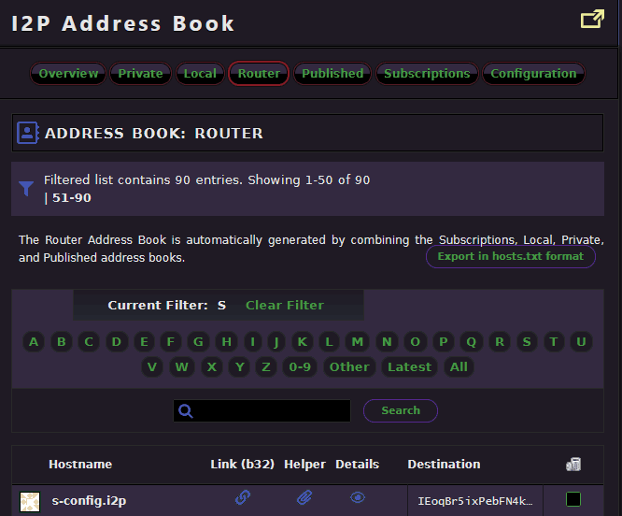Filter hostnames by letter C
This screenshot has width=622, height=516.
pyautogui.click(x=89, y=342)
